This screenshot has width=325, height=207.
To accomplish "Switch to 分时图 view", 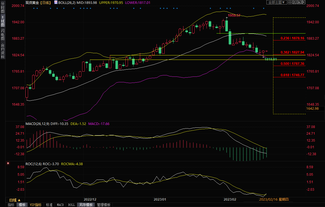I will coord(2,10).
